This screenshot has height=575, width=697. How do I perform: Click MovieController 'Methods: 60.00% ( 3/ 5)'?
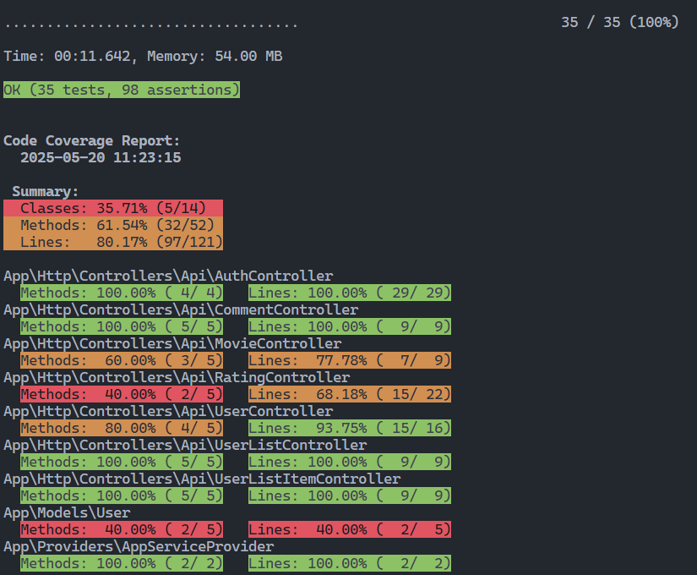[122, 360]
